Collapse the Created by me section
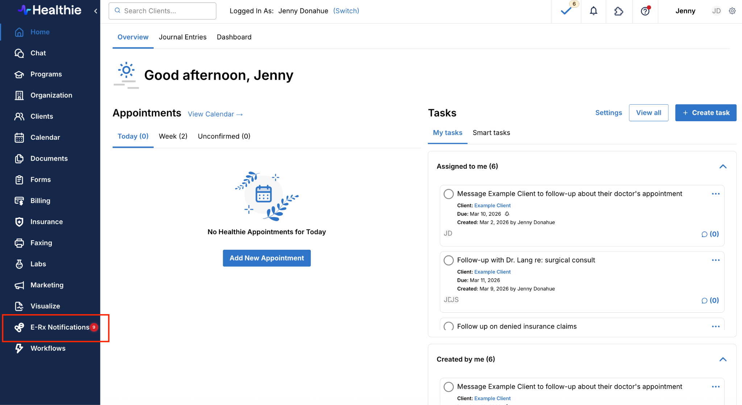Image resolution: width=742 pixels, height=405 pixels. pyautogui.click(x=723, y=359)
